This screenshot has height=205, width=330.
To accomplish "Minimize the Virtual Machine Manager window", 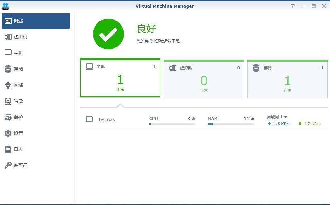I will (303, 6).
